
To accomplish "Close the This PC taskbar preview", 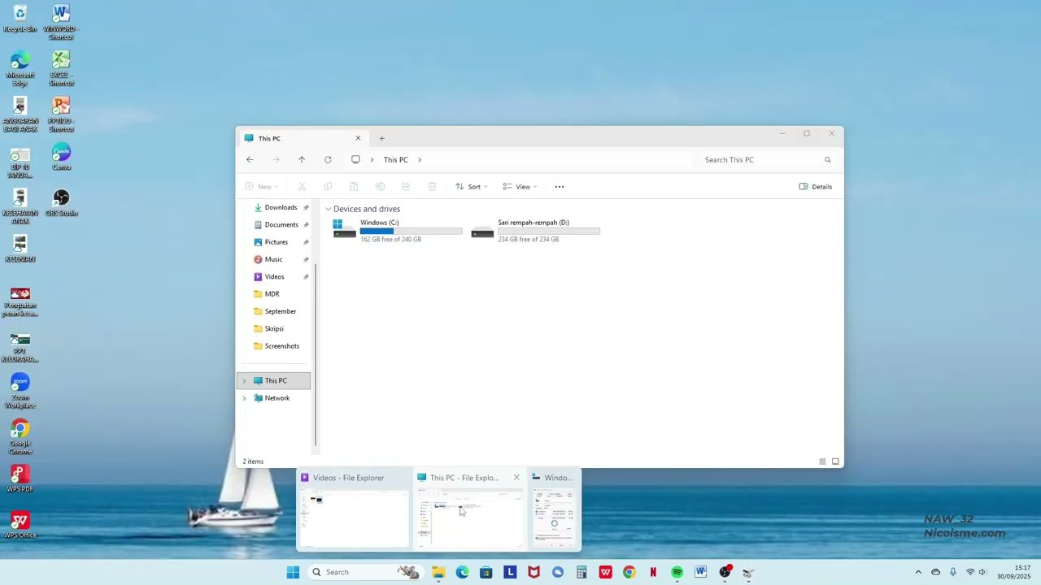I will click(516, 478).
